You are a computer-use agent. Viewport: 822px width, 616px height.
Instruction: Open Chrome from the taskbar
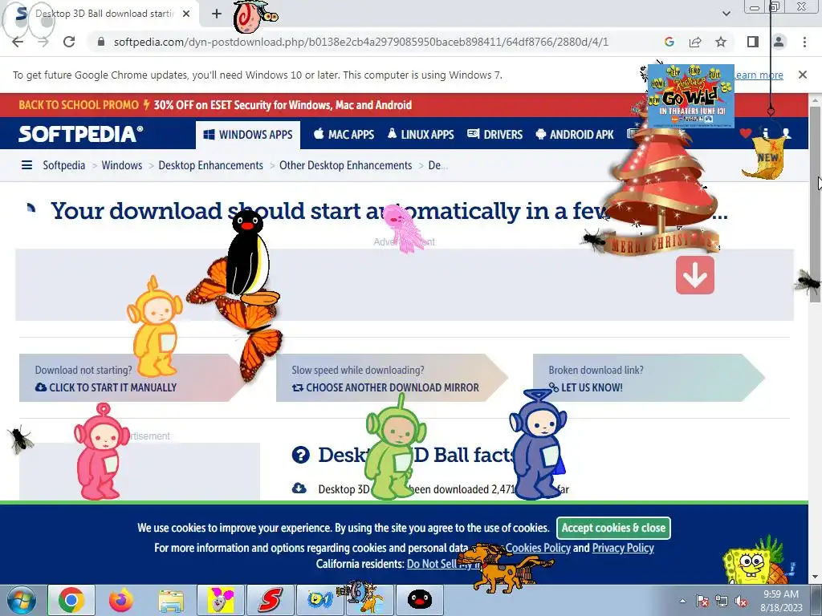click(71, 600)
